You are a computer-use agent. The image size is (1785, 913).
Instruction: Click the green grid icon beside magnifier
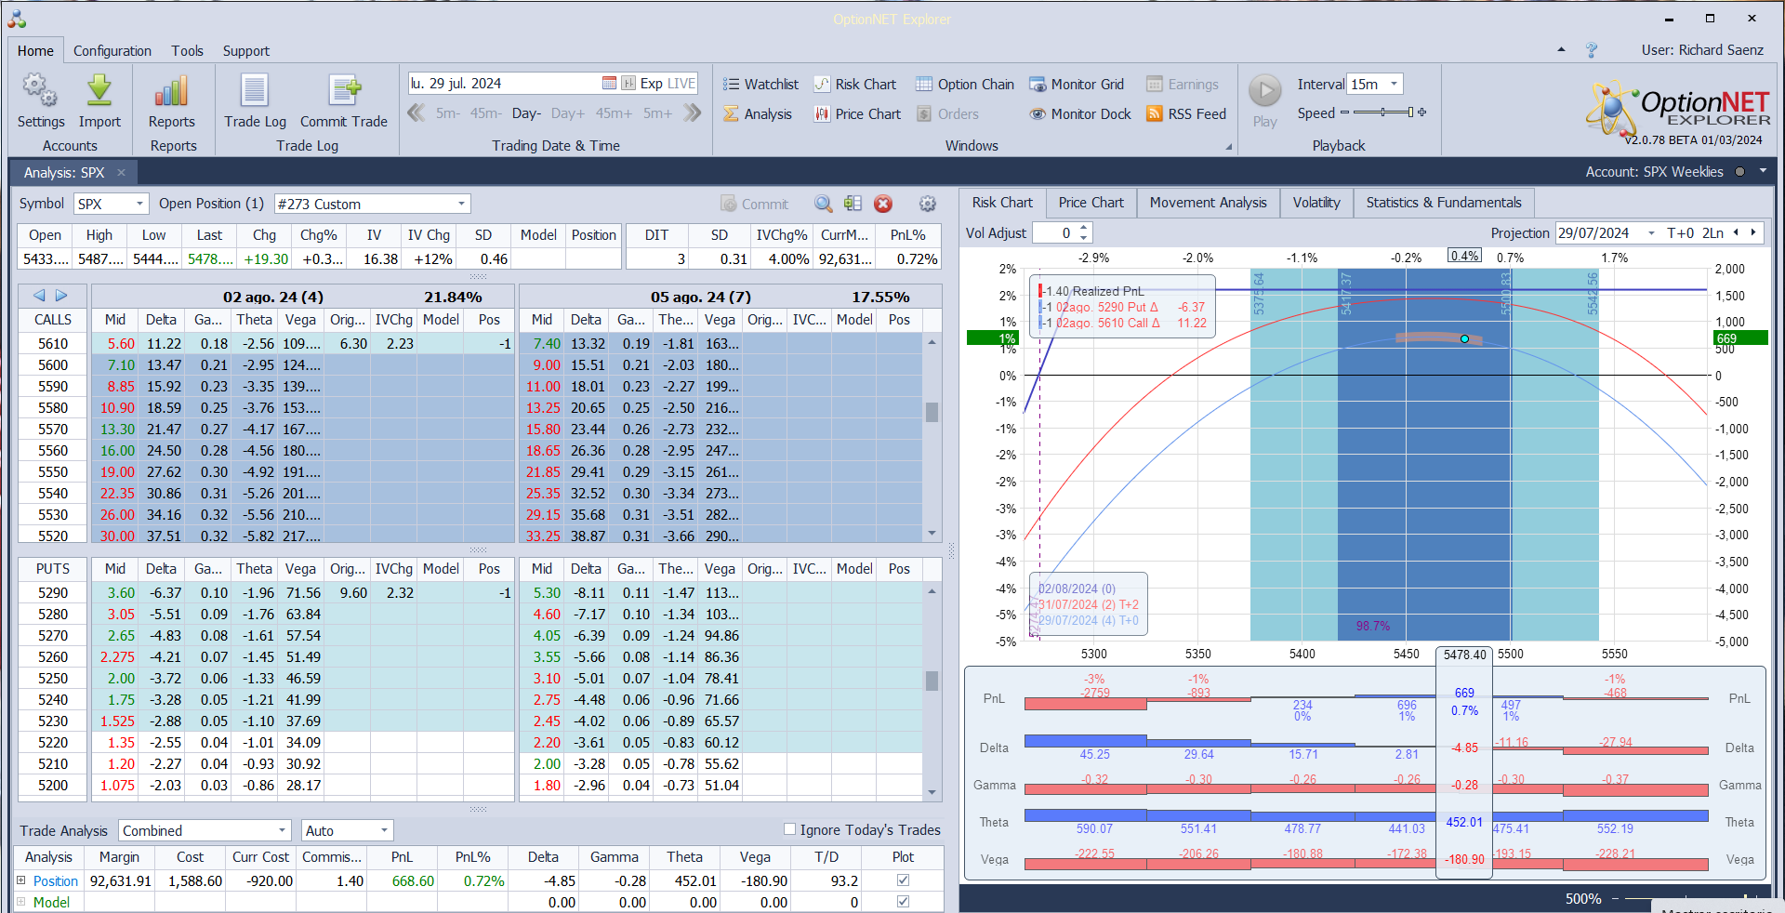[x=853, y=204]
